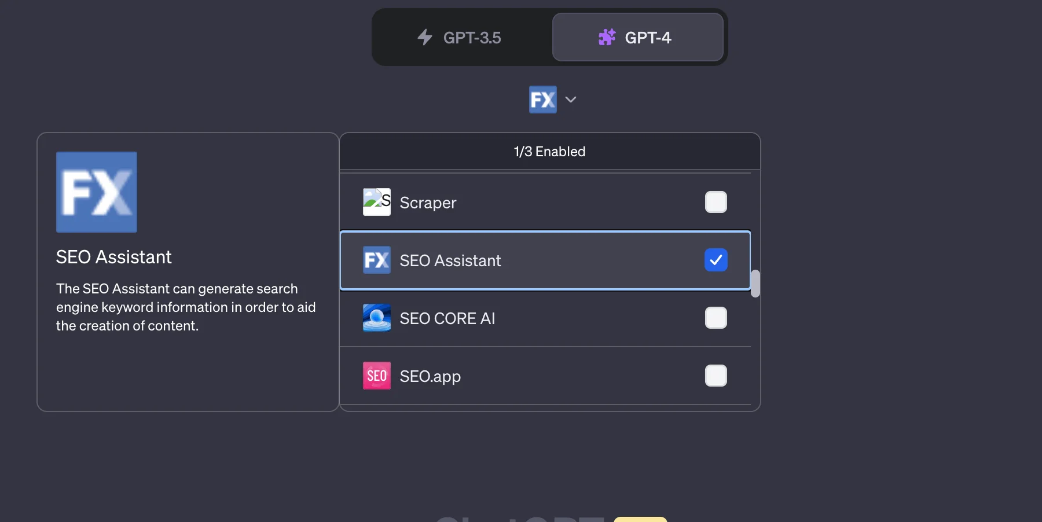Click the plugin list scrollbar thumb

tap(755, 284)
